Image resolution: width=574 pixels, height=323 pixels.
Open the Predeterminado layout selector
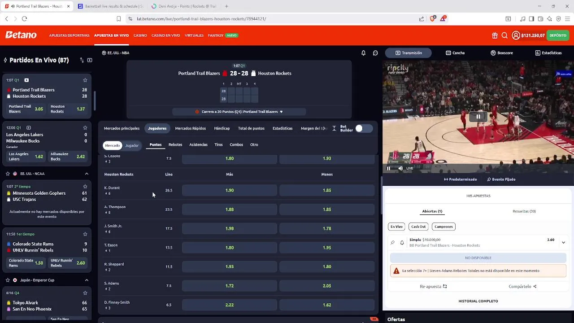pyautogui.click(x=460, y=179)
